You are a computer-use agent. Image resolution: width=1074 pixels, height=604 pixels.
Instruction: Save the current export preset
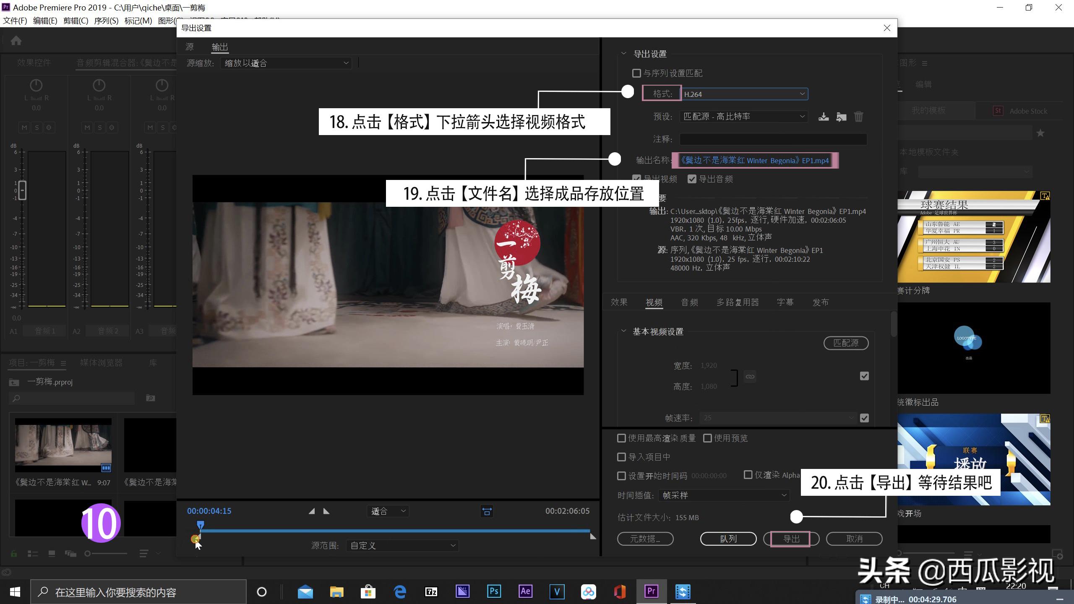click(824, 117)
